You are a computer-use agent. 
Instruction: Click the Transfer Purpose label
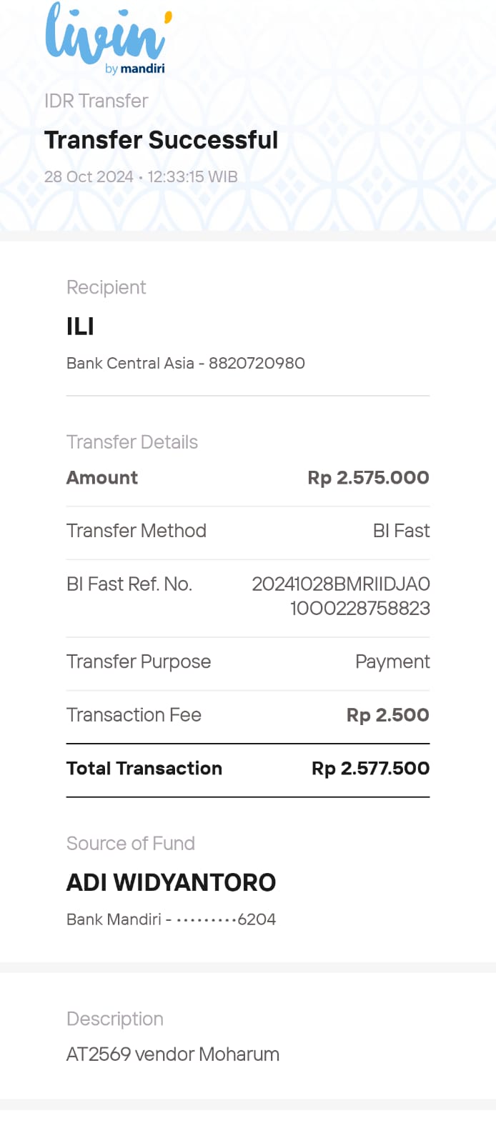[139, 662]
